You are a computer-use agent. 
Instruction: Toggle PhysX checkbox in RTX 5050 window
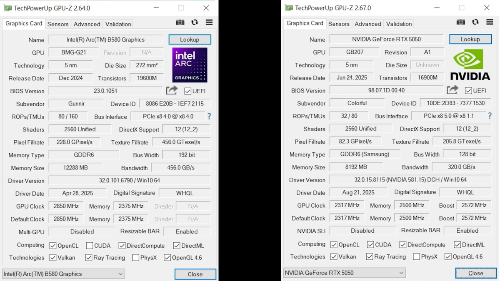tap(416, 256)
